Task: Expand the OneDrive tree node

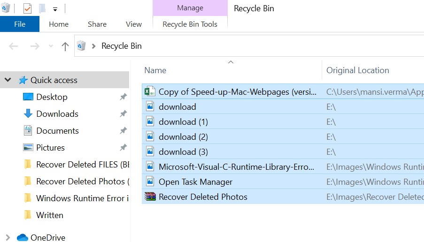Action: (x=8, y=238)
